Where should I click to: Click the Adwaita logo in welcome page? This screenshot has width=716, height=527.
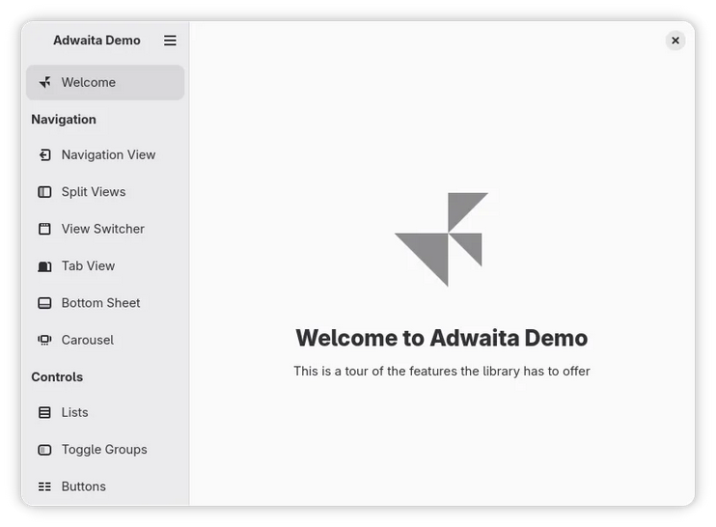tap(442, 238)
